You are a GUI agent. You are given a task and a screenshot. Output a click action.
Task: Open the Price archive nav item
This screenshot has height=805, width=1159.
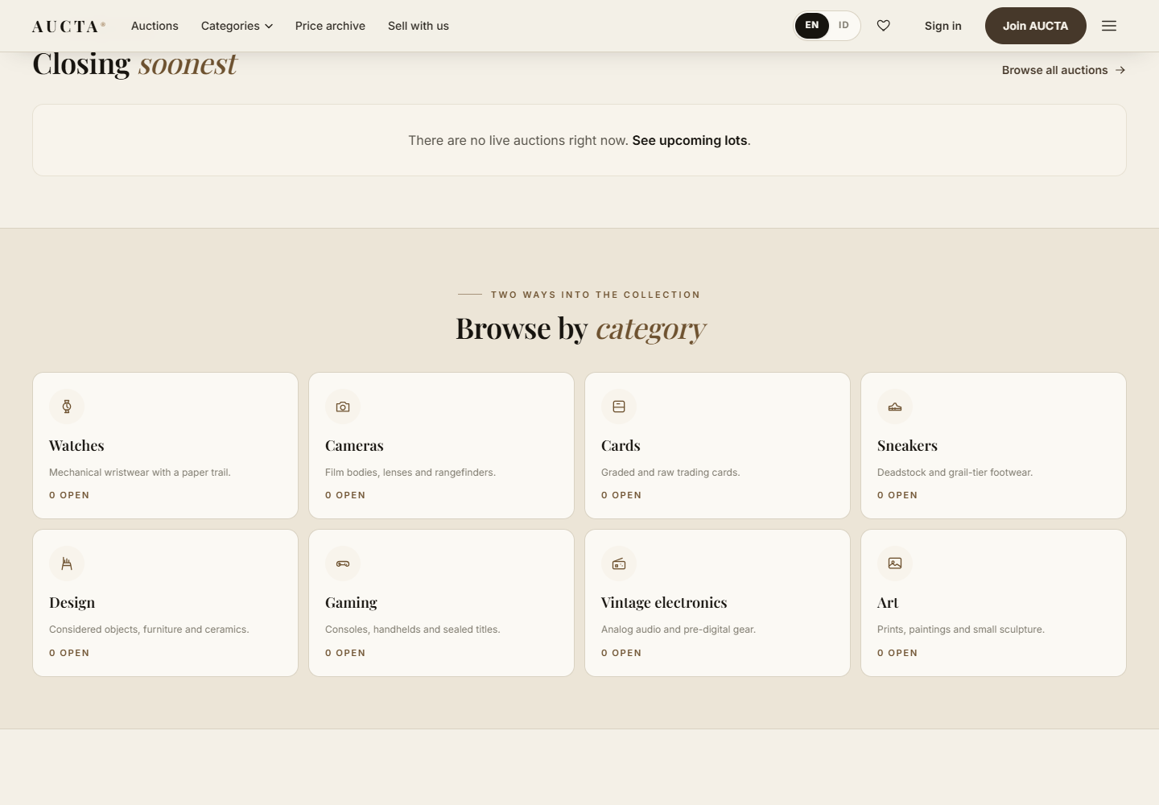[330, 26]
